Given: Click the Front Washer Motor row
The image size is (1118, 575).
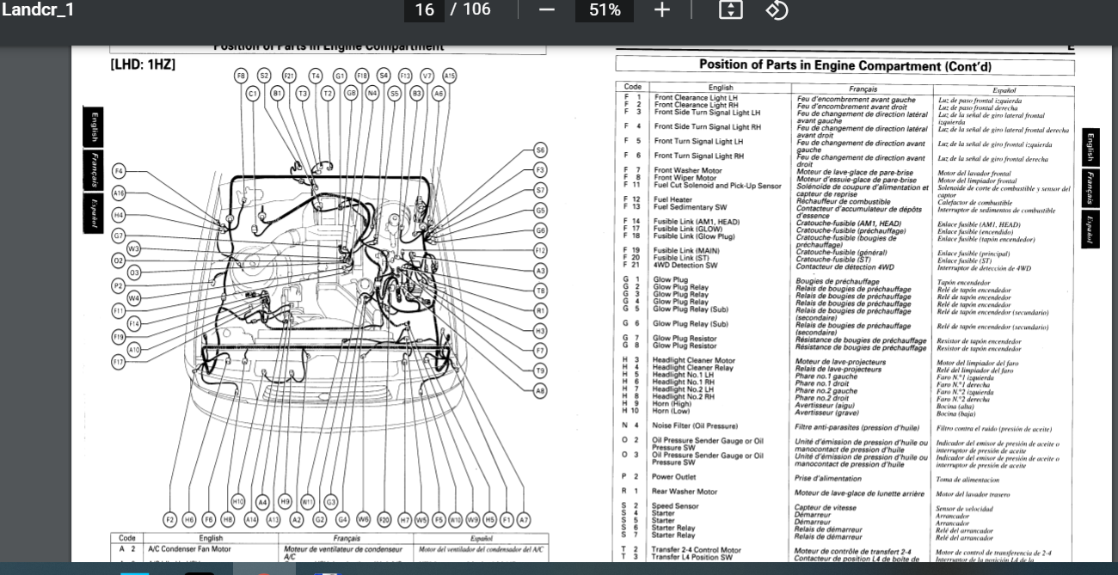Looking at the screenshot, I should [688, 171].
